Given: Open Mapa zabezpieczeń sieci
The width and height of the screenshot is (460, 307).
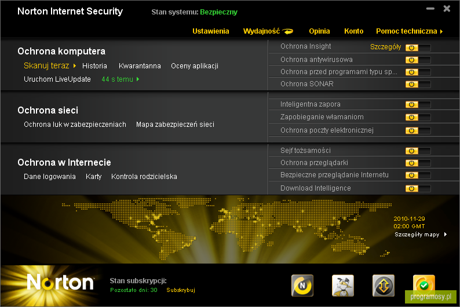Looking at the screenshot, I should tap(175, 125).
